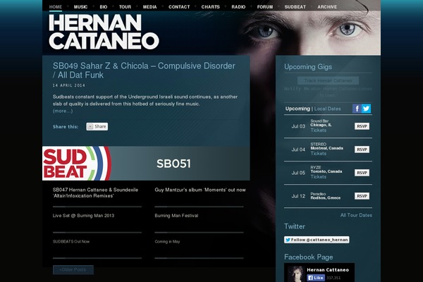This screenshot has width=423, height=282.
Task: Open the SUDBEATS Out Now post
Action: point(71,242)
